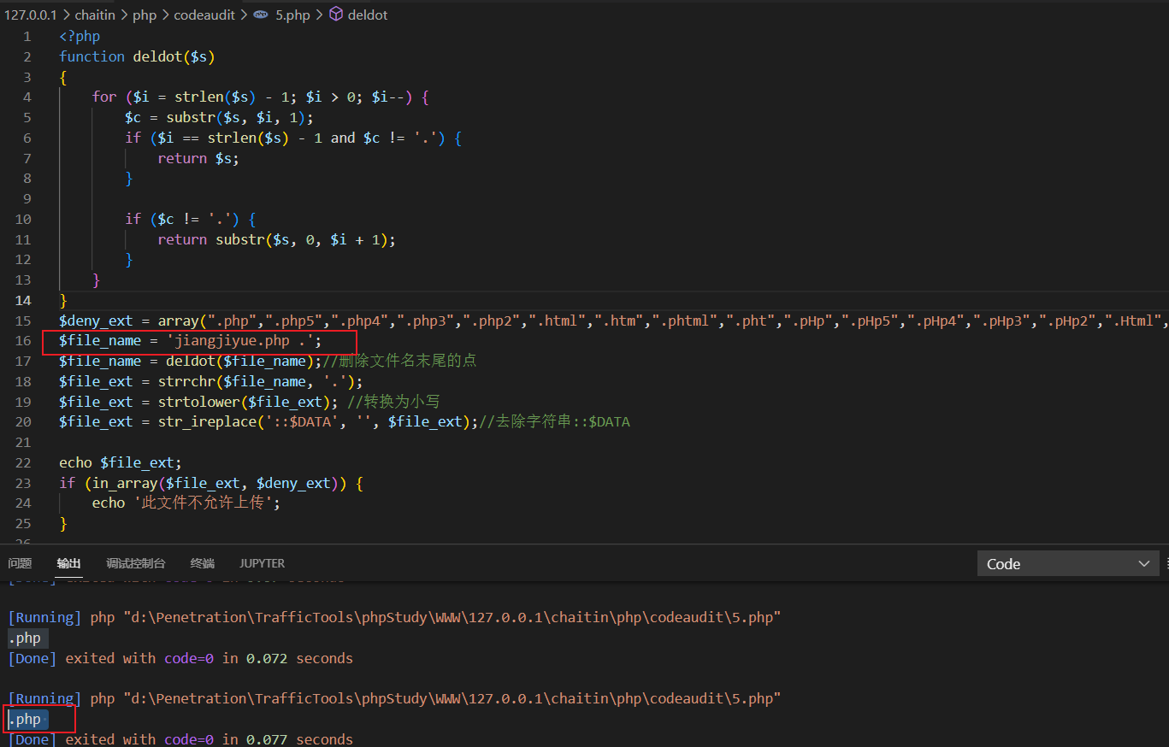1169x747 pixels.
Task: Click the php folder in the breadcrumb
Action: (x=145, y=15)
